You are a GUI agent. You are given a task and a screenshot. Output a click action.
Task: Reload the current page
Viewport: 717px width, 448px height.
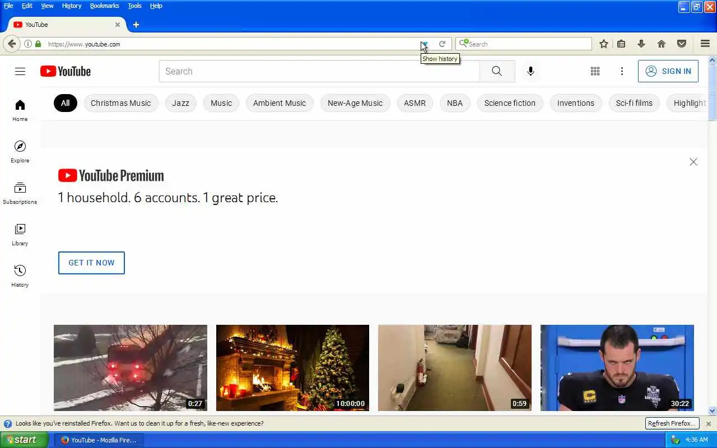(x=442, y=44)
